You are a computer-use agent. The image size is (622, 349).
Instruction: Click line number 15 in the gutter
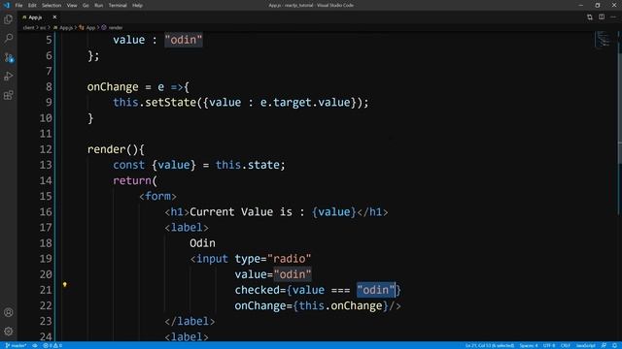pos(46,196)
